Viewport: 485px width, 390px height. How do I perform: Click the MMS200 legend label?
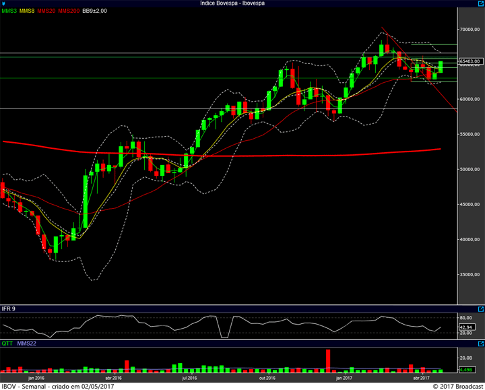(68, 11)
